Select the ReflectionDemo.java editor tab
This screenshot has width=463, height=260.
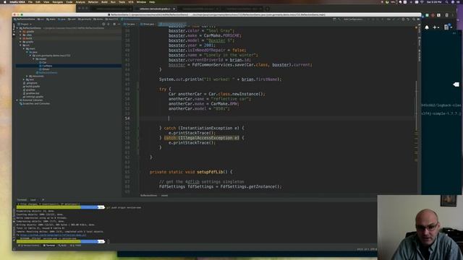coord(172,24)
